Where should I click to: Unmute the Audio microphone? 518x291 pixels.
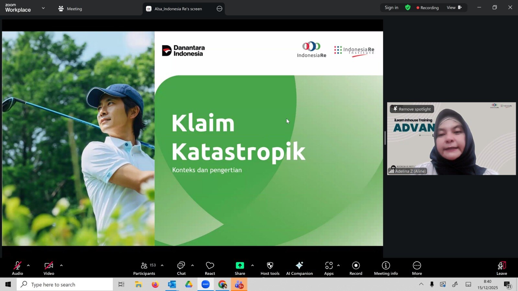(17, 268)
